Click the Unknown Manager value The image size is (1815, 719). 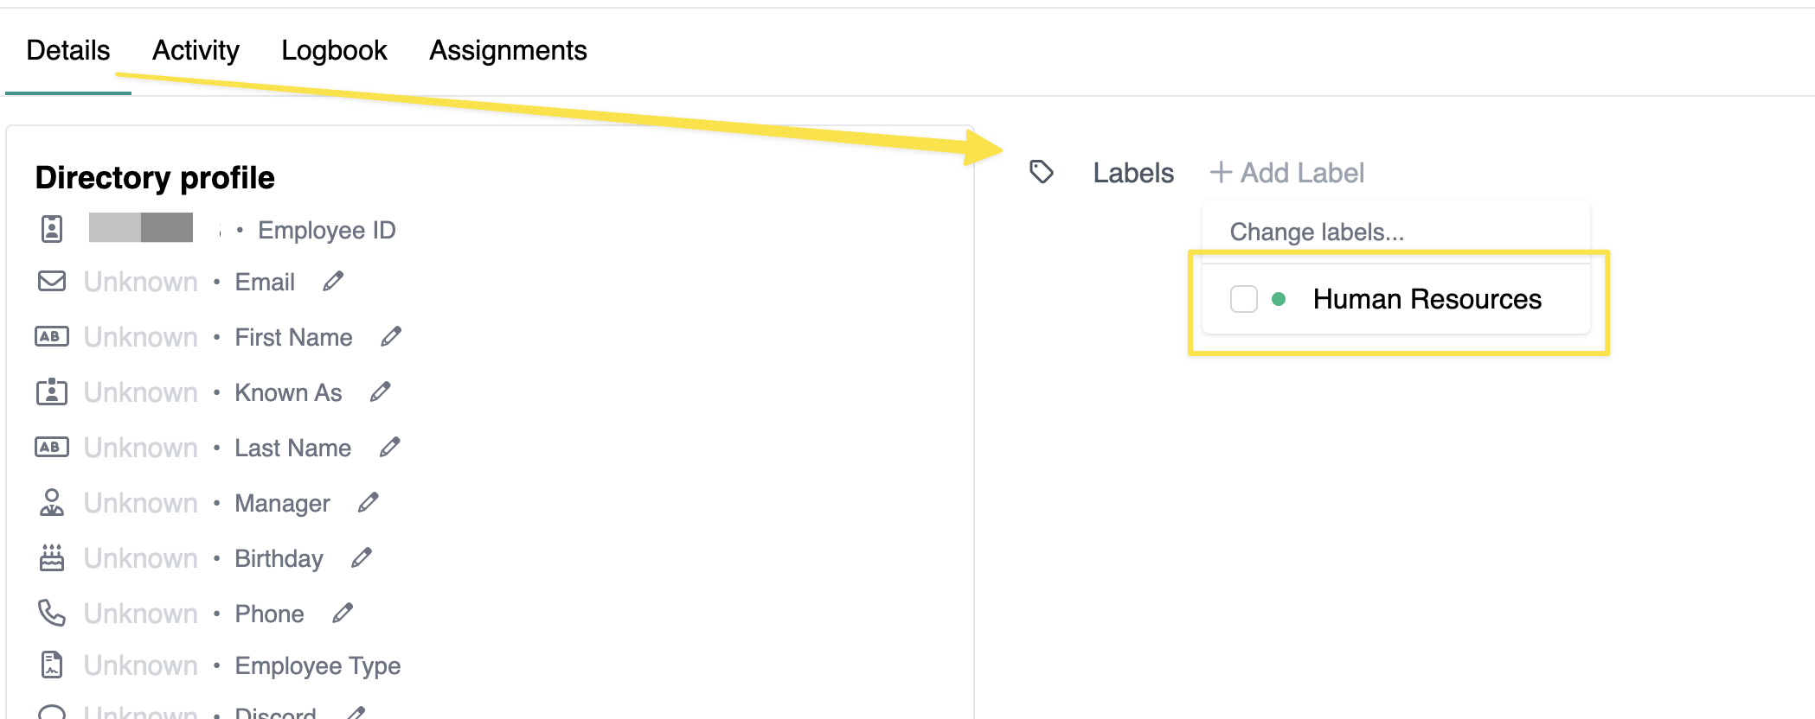141,503
